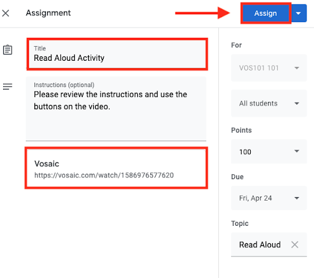Open the due date dropdown Fri, Apr 24
The width and height of the screenshot is (314, 278).
[269, 198]
